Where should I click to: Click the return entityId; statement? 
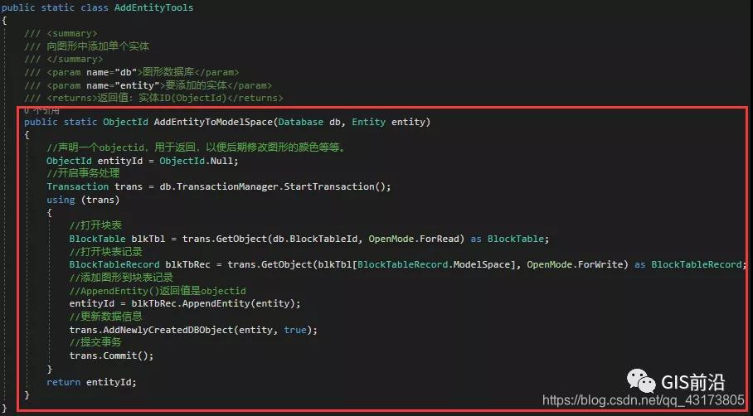point(92,382)
